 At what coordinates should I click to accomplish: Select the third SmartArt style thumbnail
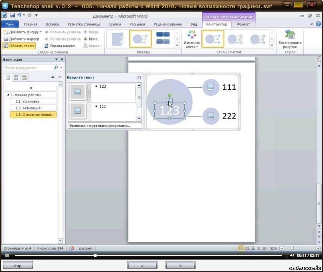click(x=258, y=39)
